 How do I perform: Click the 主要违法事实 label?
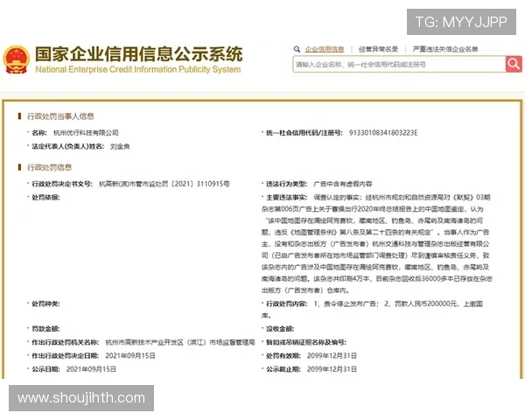click(287, 197)
